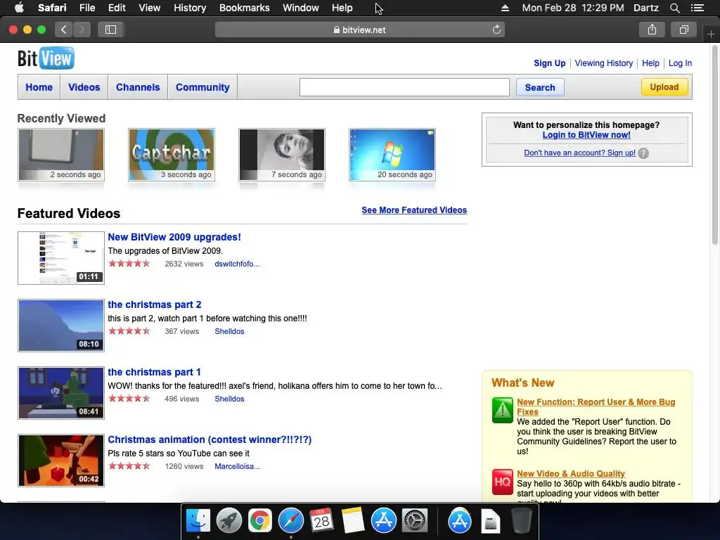Open the Marcelloisa... uploader link
Screen dimensions: 720x540
tap(237, 467)
